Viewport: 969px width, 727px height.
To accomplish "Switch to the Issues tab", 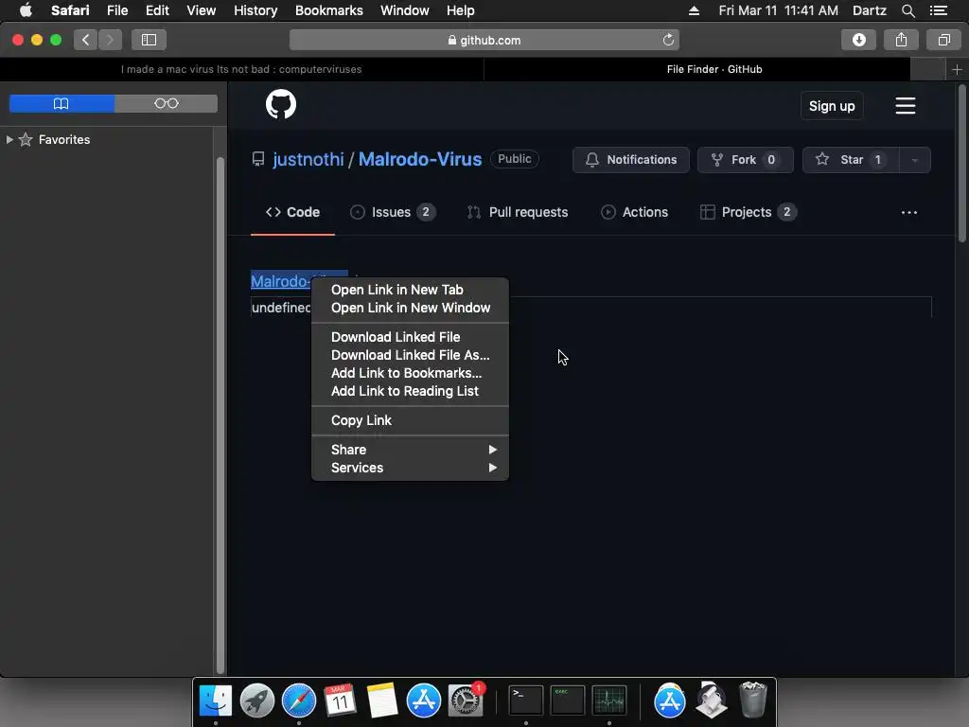I will tap(393, 212).
